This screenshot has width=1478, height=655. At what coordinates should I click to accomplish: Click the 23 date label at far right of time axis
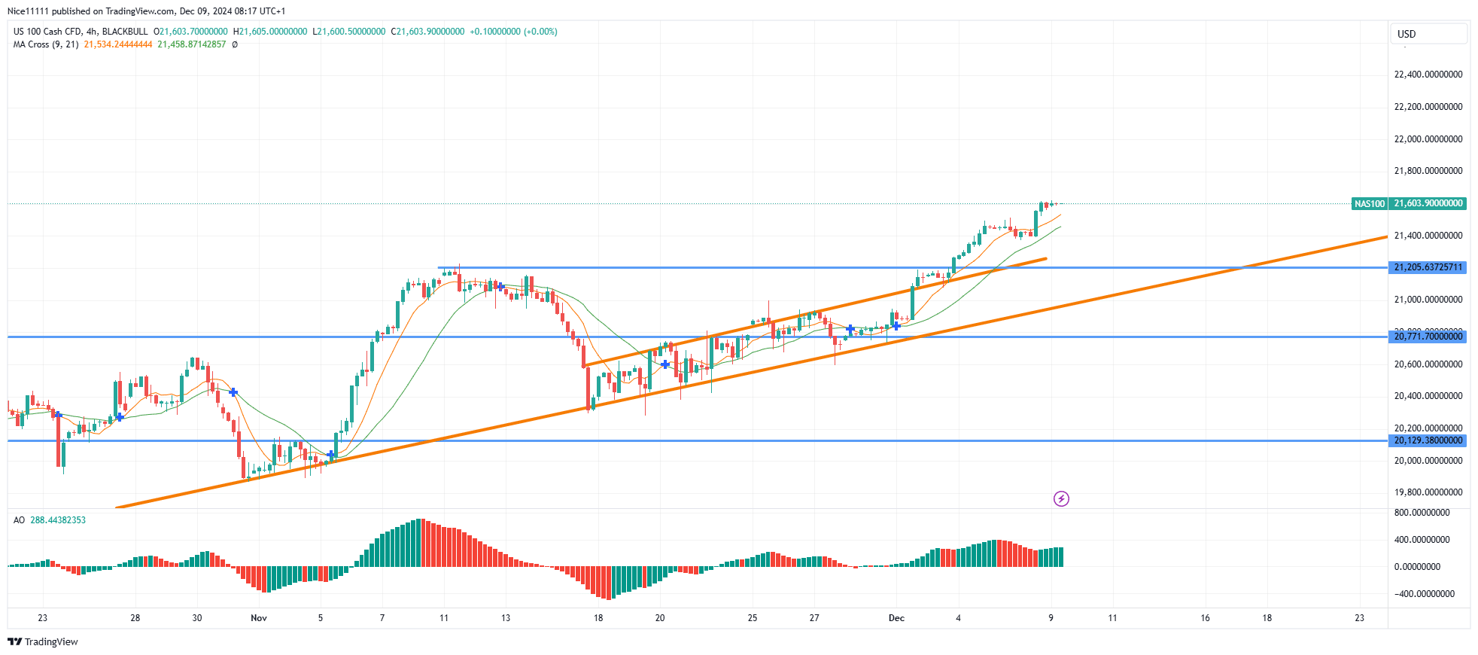click(x=1359, y=618)
